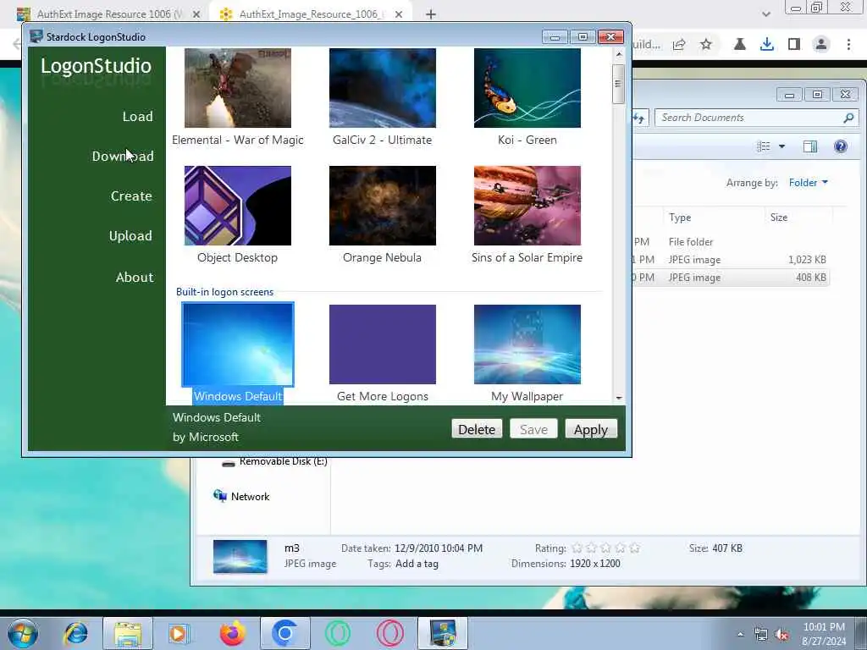
Task: Select GalCiv 2 - Ultimate logon thumbnail
Action: point(383,88)
